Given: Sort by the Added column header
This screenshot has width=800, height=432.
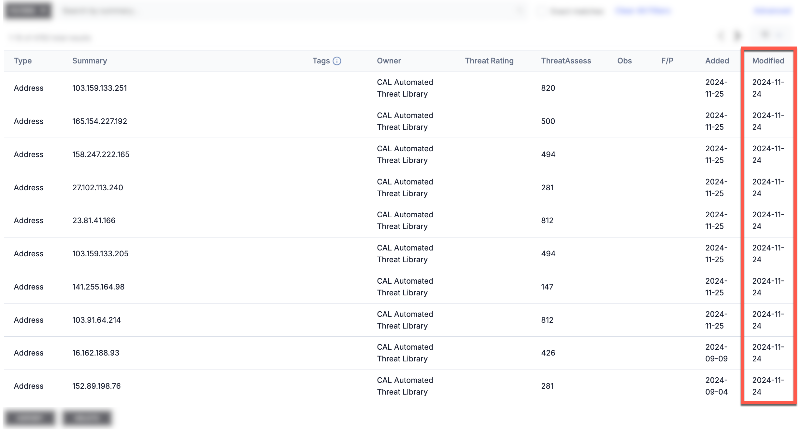Looking at the screenshot, I should pos(717,61).
